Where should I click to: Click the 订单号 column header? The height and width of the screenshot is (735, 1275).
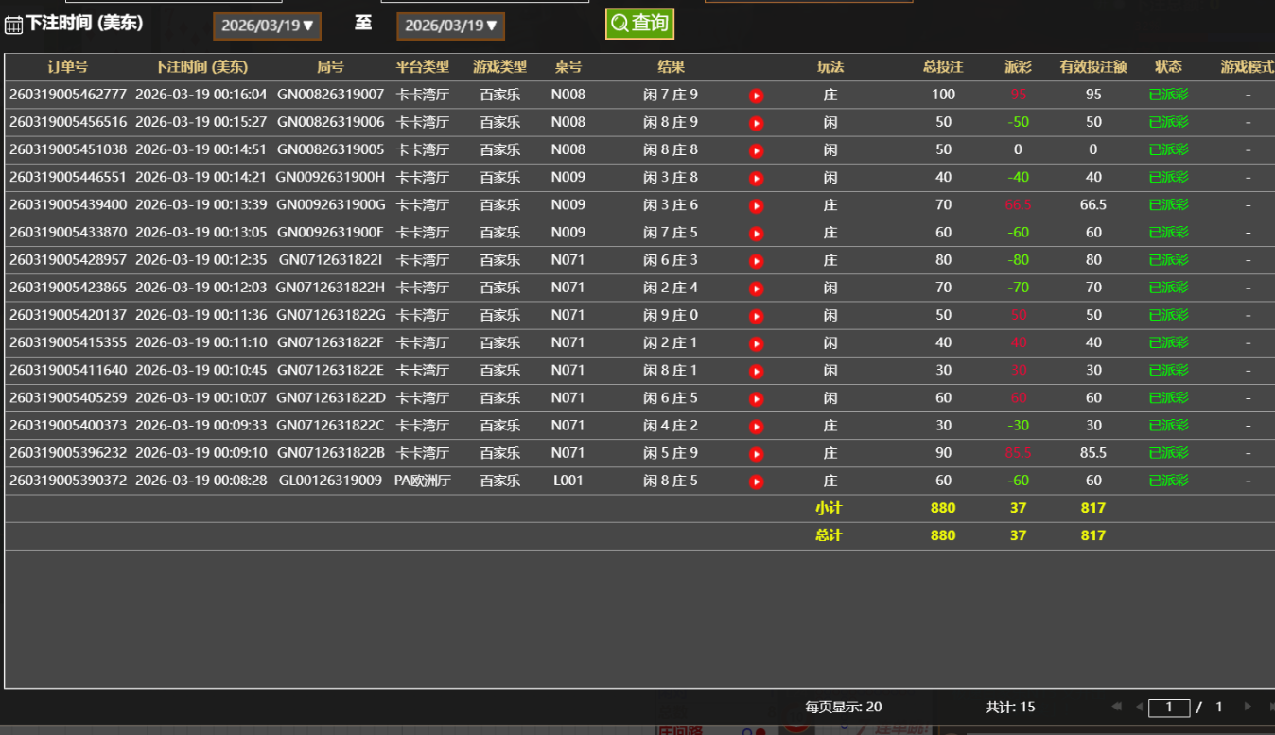coord(67,67)
